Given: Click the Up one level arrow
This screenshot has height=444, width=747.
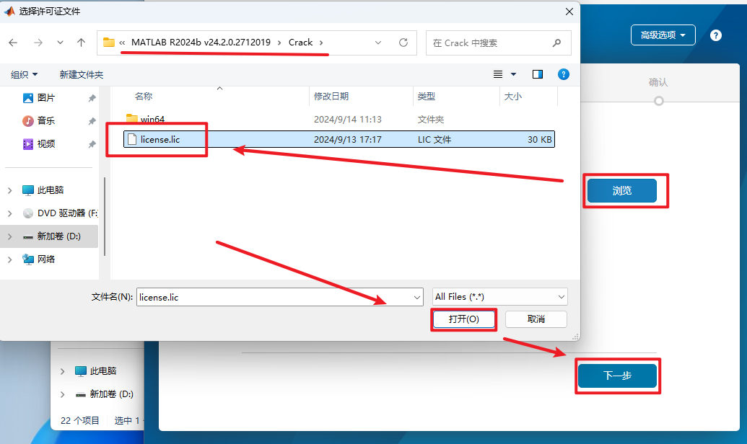Looking at the screenshot, I should [82, 43].
